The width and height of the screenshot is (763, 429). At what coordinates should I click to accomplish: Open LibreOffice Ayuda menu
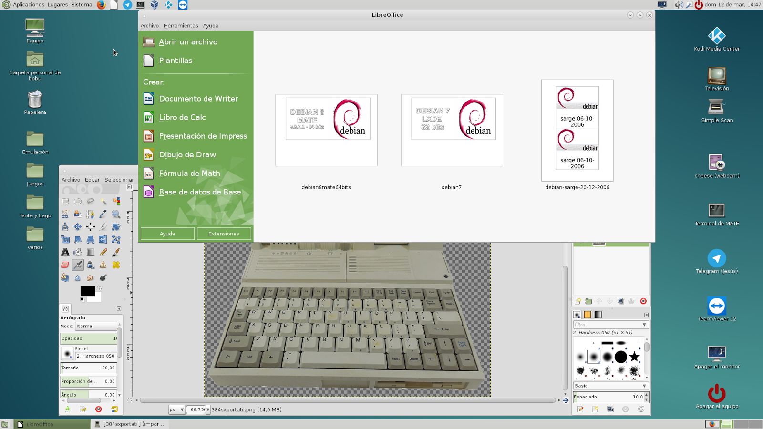[x=211, y=26]
